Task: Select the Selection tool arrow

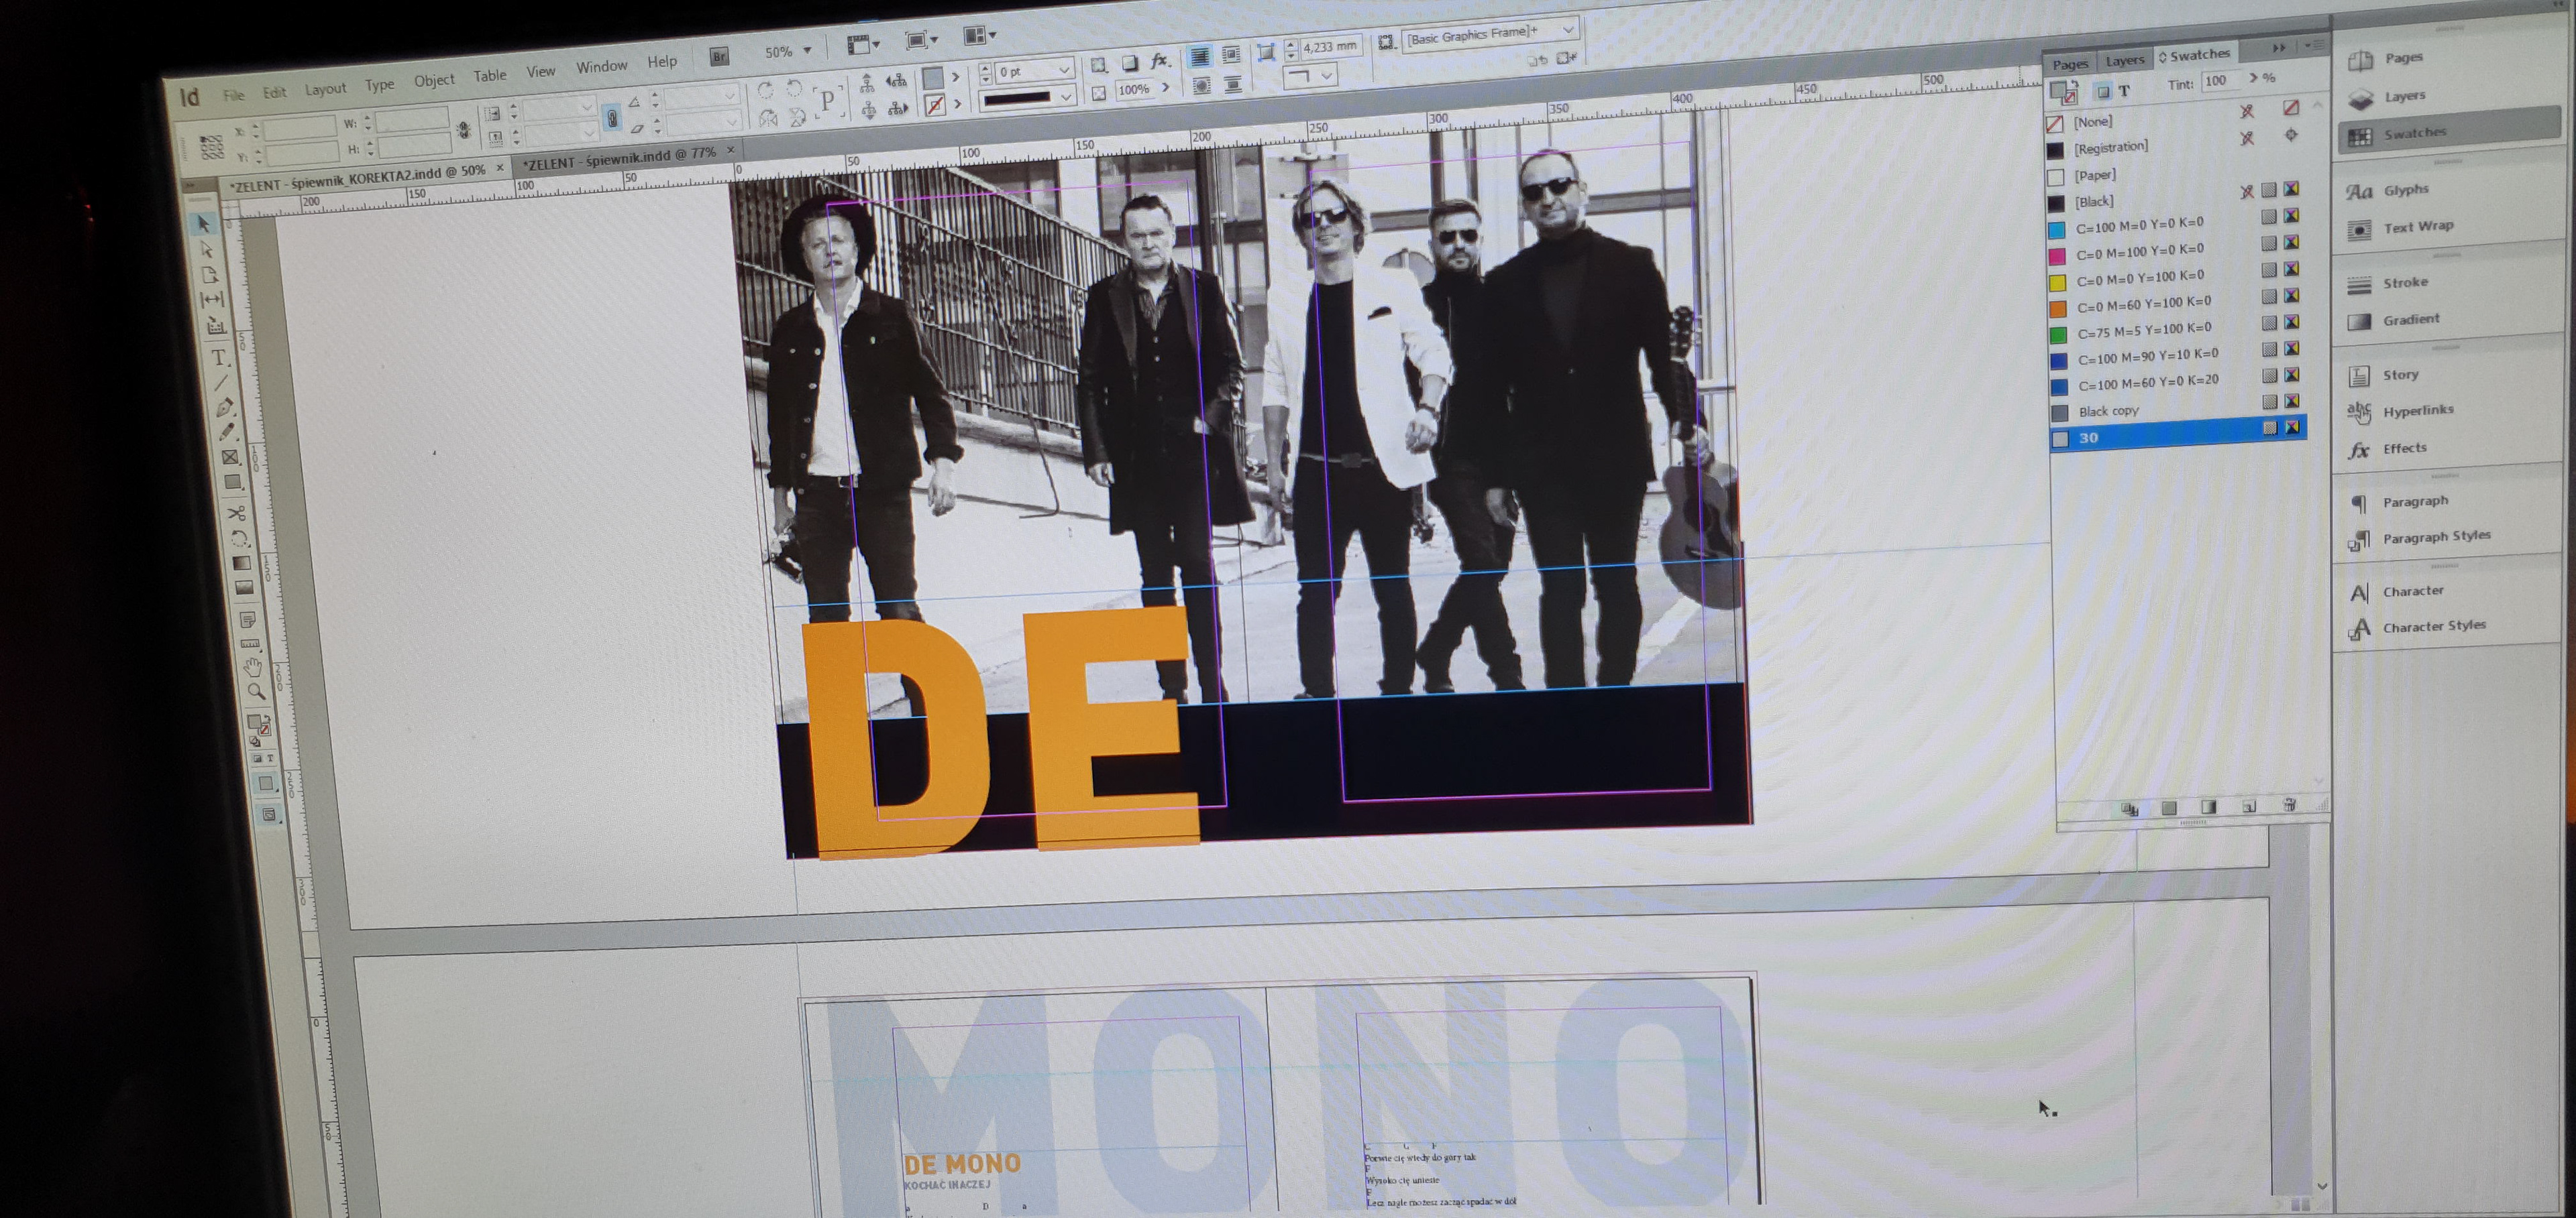Action: (203, 224)
